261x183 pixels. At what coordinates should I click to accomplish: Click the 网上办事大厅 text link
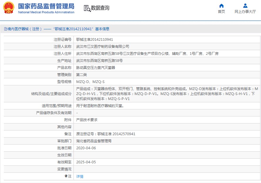[245, 11]
